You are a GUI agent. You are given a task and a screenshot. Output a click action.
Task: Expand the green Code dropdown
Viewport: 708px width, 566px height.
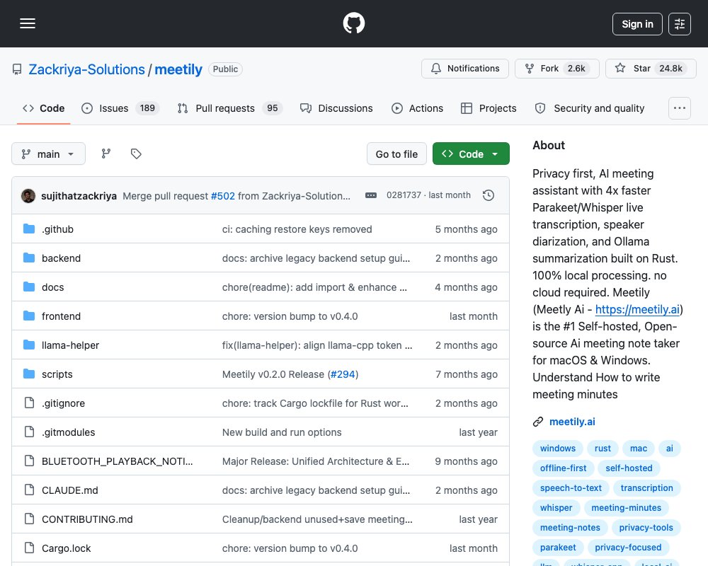click(x=471, y=154)
